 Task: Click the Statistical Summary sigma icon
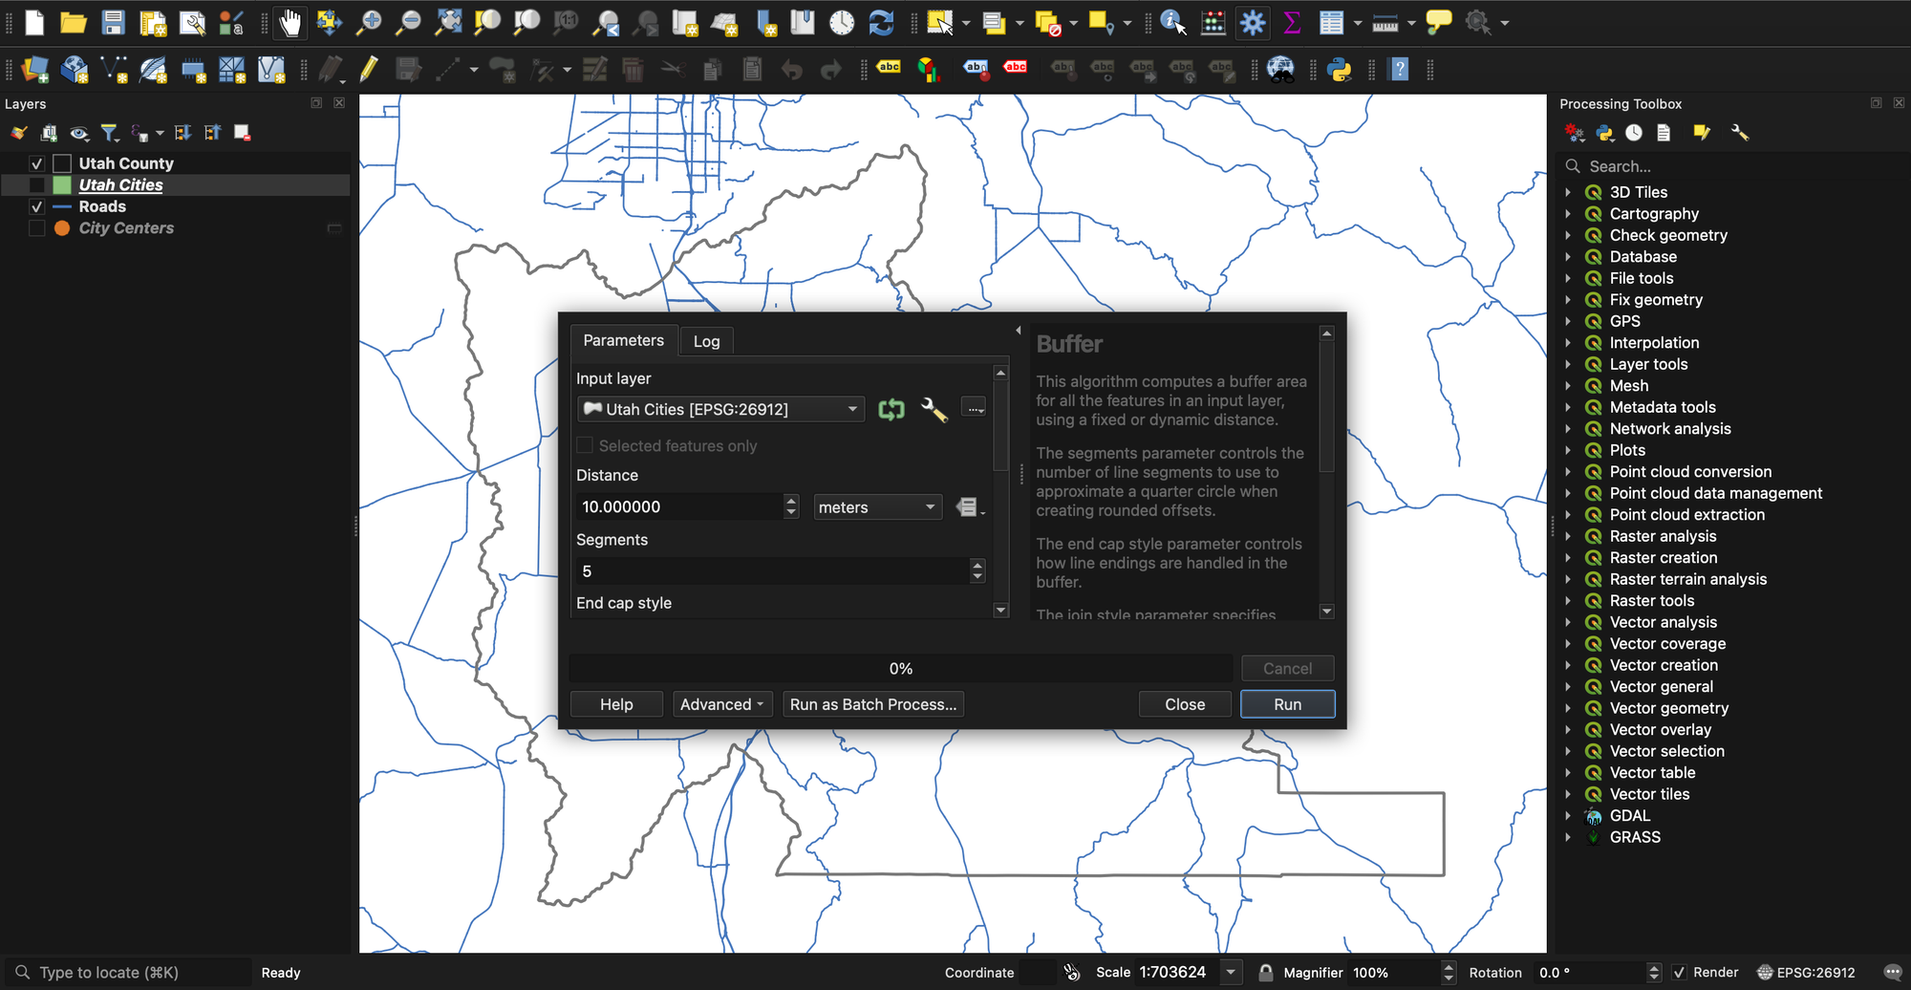[1292, 22]
